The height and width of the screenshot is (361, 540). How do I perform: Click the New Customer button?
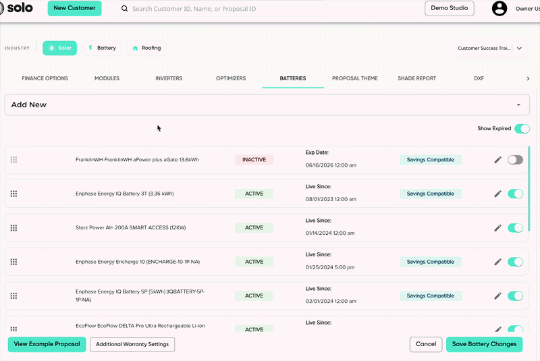pyautogui.click(x=74, y=8)
